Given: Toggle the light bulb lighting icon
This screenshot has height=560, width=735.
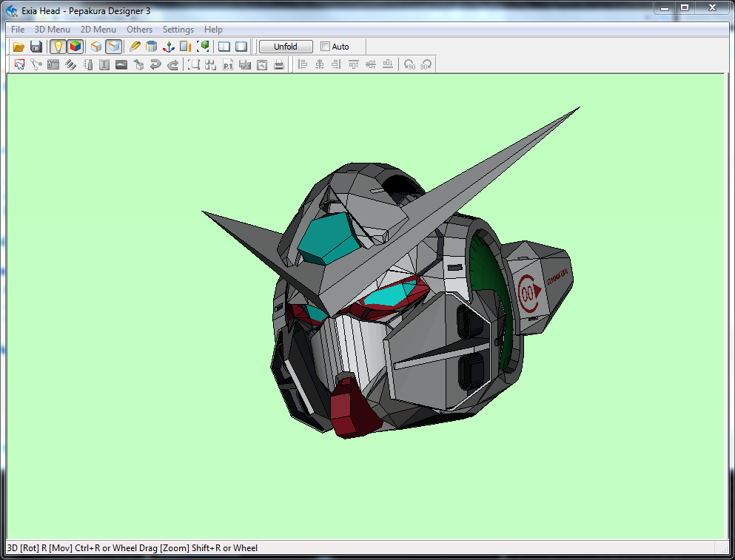Looking at the screenshot, I should point(58,47).
